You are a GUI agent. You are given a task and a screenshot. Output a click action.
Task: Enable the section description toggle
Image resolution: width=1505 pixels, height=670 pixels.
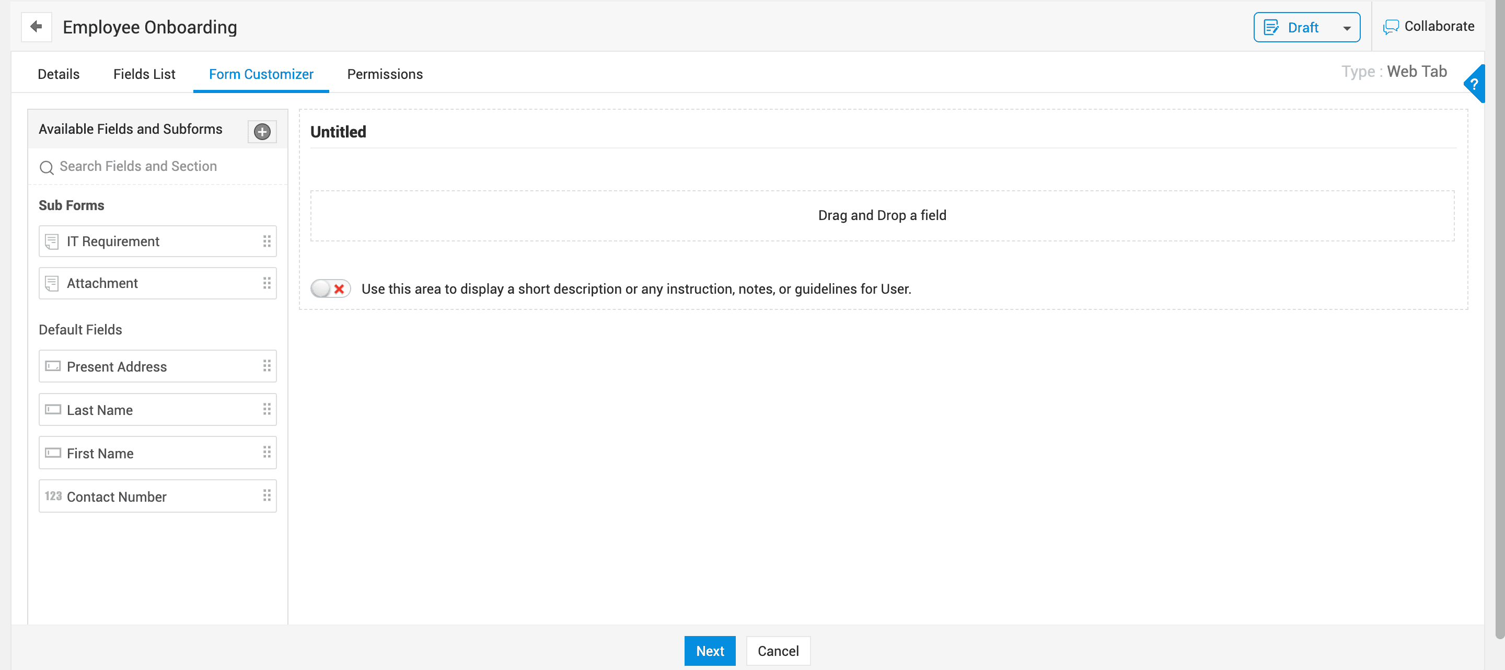coord(330,288)
